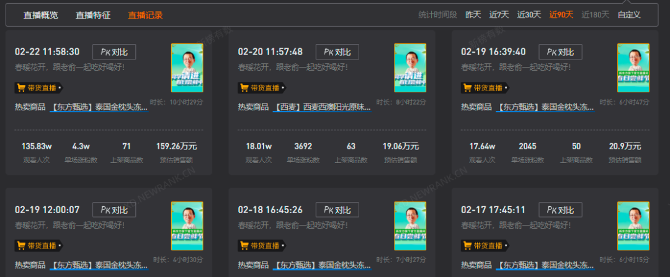Click the 19.06万元 预估销售额 value
The width and height of the screenshot is (670, 277).
pyautogui.click(x=401, y=146)
